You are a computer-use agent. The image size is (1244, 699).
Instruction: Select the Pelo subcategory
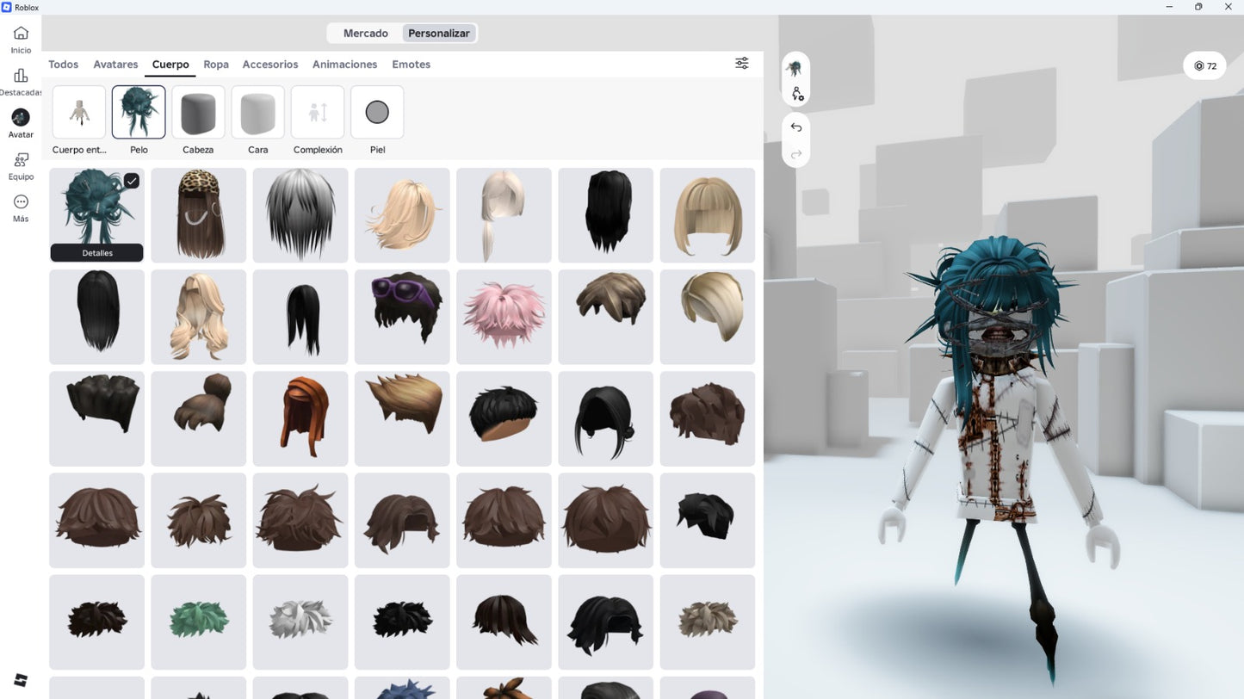point(139,121)
